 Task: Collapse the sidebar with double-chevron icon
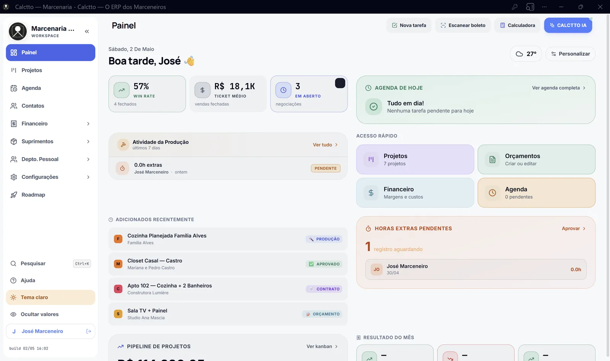click(x=87, y=31)
